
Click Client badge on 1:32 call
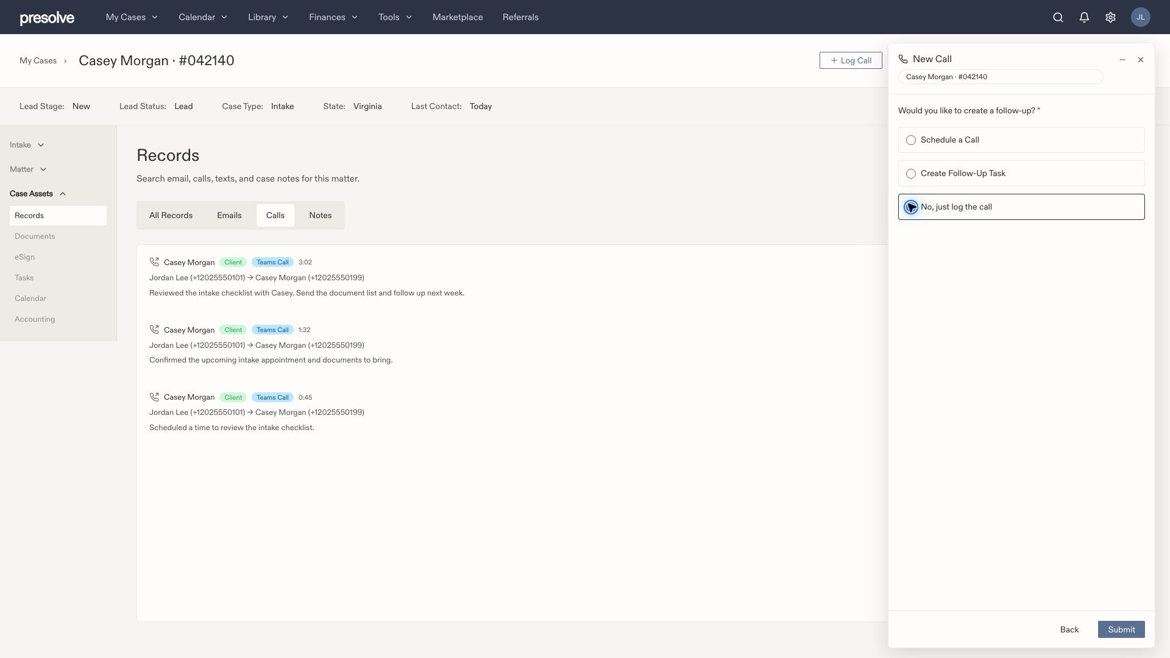click(x=233, y=330)
